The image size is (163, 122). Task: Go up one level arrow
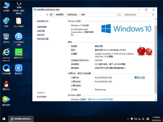point(47,15)
